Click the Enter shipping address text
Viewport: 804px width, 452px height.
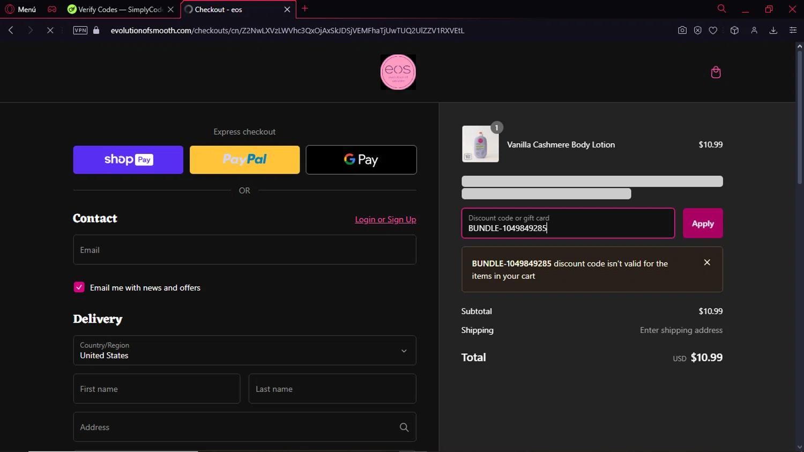(681, 330)
